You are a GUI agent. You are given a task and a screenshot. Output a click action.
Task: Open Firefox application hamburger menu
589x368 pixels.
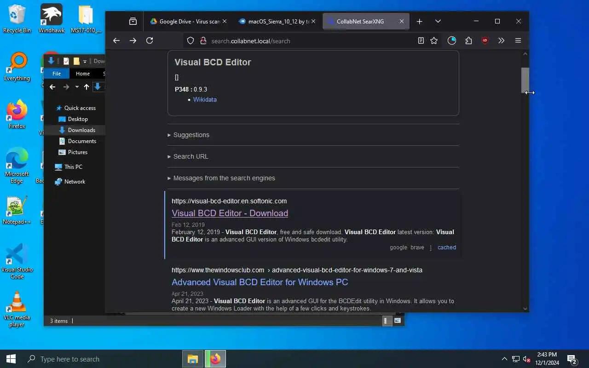pyautogui.click(x=518, y=41)
